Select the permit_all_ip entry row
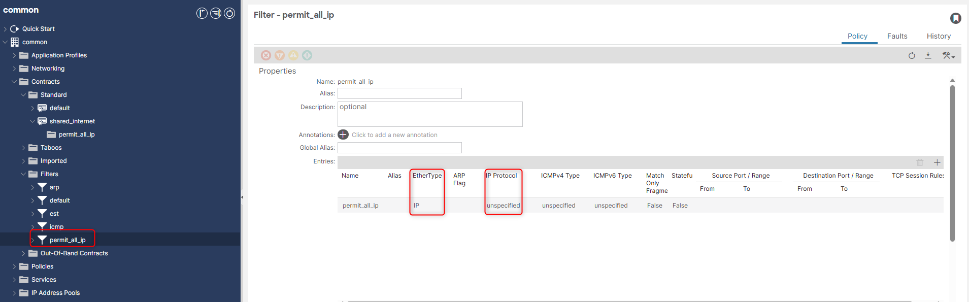969x302 pixels. coord(360,206)
